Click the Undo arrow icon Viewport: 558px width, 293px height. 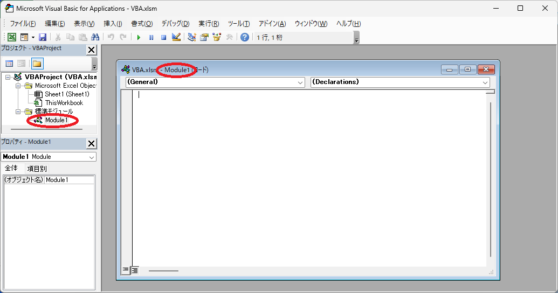tap(111, 37)
